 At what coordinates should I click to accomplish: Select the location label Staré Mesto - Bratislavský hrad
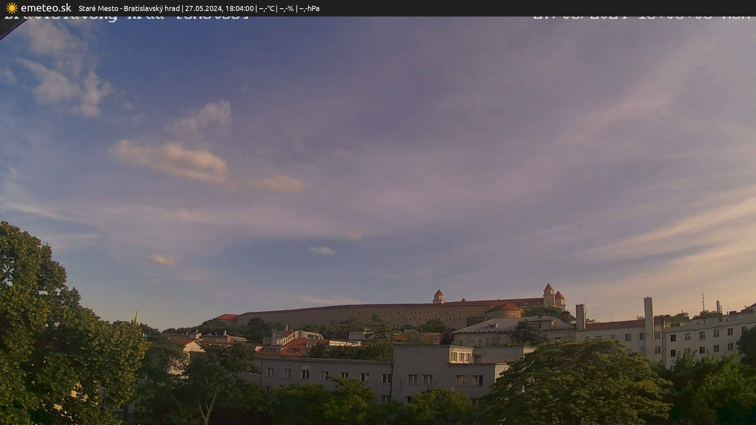click(130, 8)
